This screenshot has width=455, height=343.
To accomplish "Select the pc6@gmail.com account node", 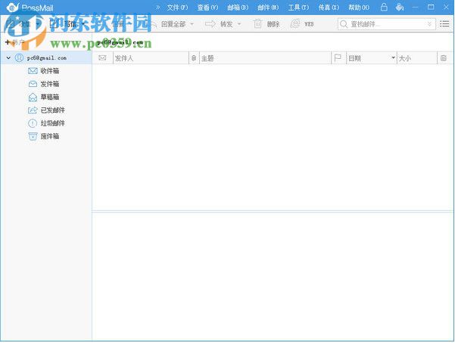I will pyautogui.click(x=46, y=58).
